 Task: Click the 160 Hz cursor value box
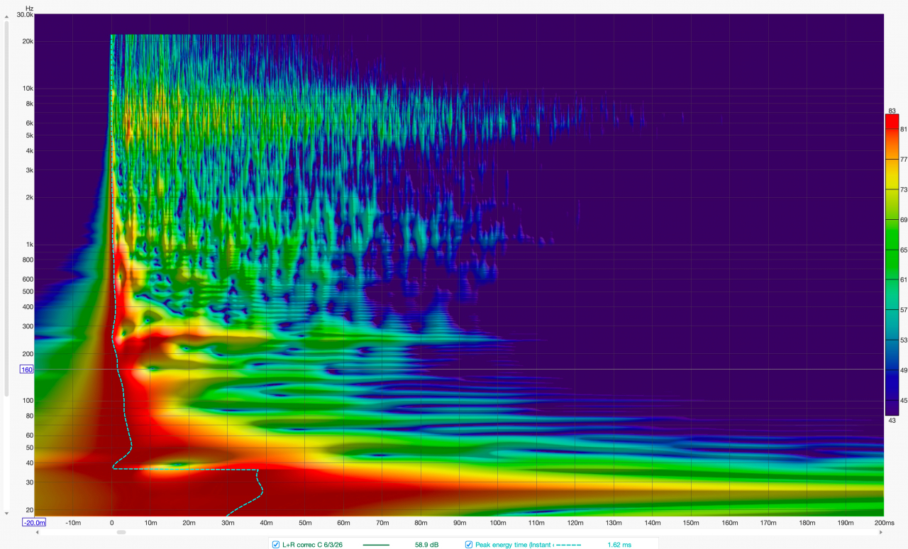pyautogui.click(x=25, y=370)
